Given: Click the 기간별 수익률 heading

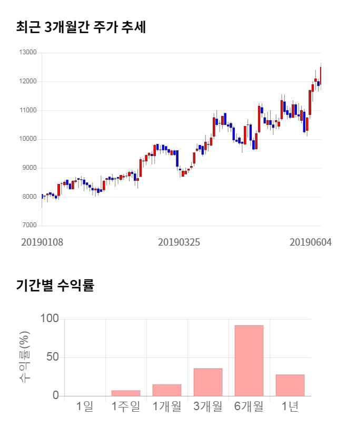Looking at the screenshot, I should coord(55,286).
